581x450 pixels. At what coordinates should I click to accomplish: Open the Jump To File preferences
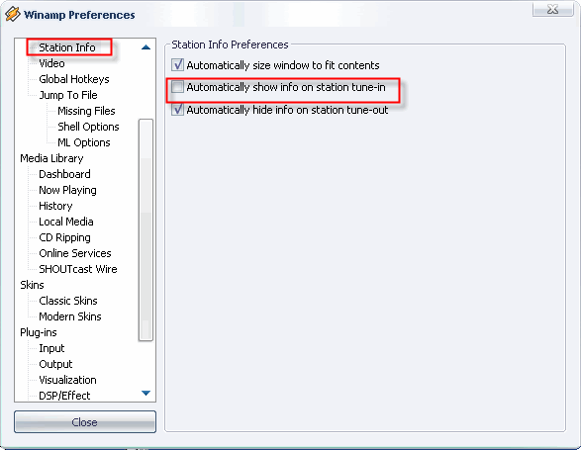pyautogui.click(x=68, y=95)
